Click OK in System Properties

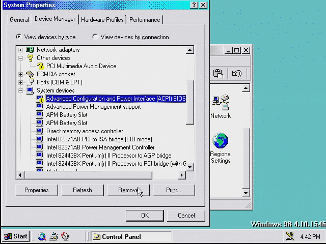coord(145,216)
